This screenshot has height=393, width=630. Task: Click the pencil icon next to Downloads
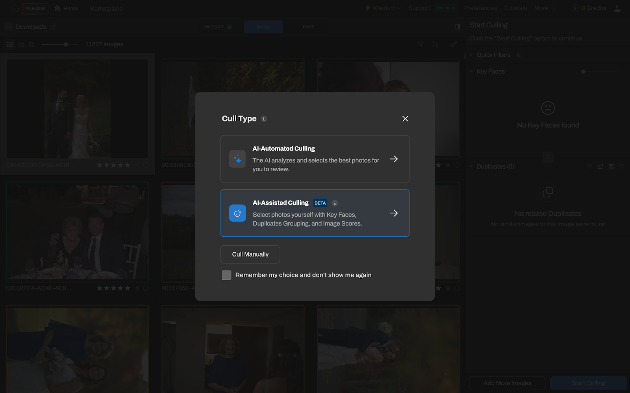[53, 27]
